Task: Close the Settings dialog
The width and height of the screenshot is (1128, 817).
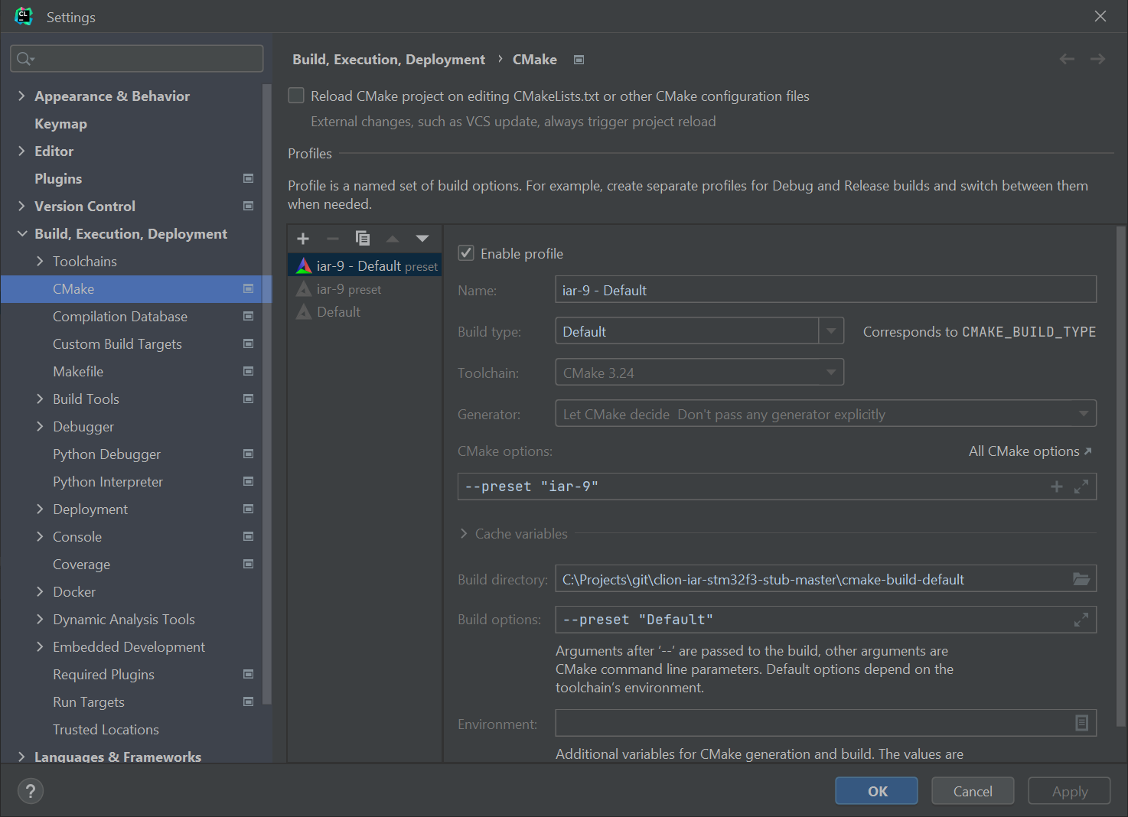Action: 1100,16
